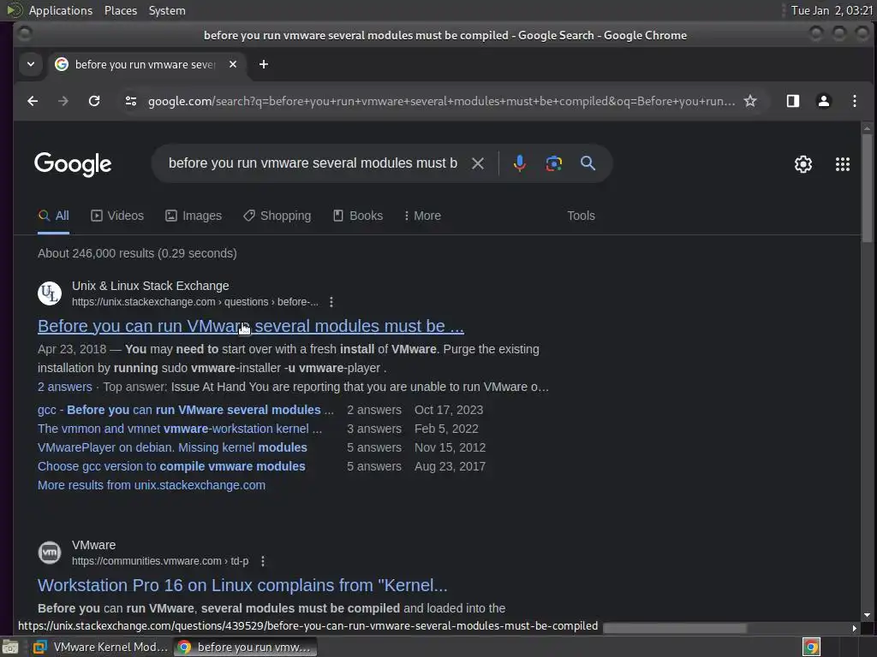The image size is (877, 657).
Task: Open 'Workstation Pro 16 on Linux' result
Action: [x=242, y=585]
